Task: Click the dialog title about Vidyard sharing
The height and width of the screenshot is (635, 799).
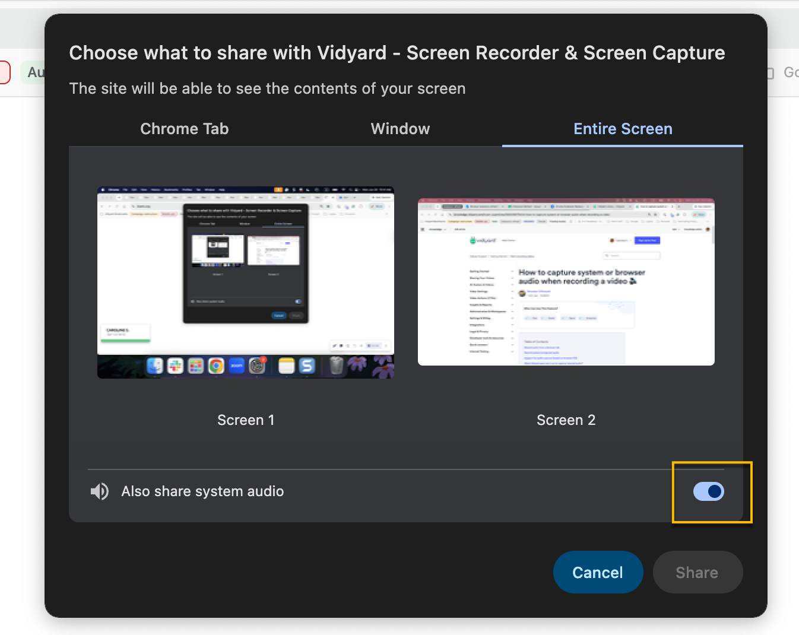Action: (x=397, y=53)
